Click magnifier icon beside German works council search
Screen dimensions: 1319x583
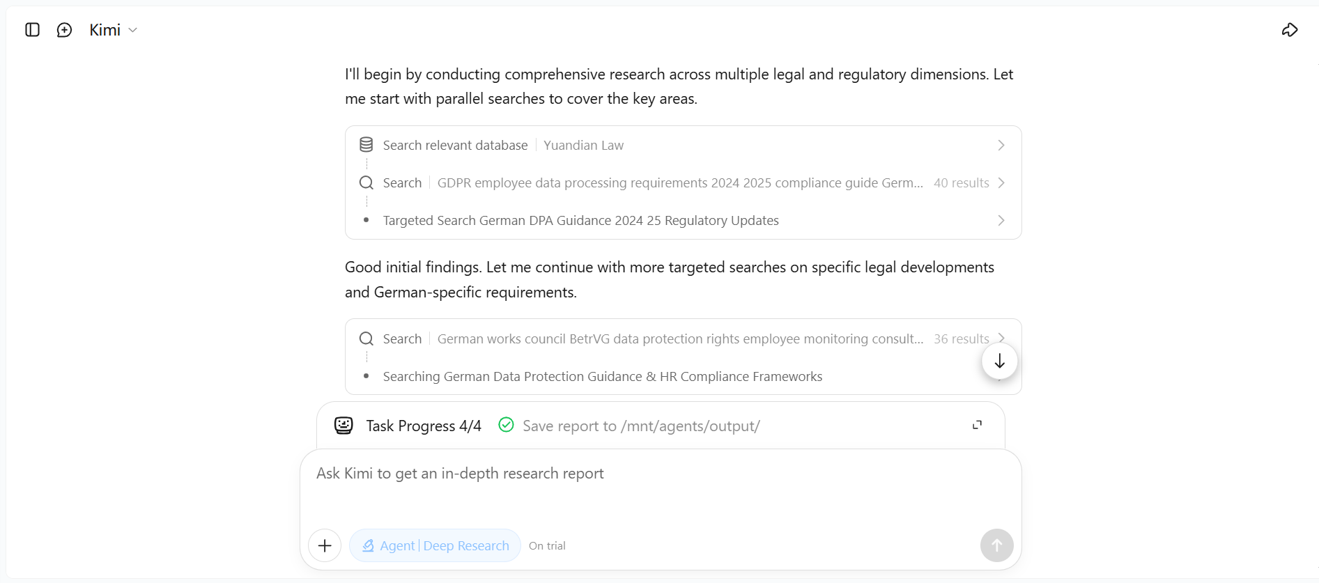point(366,339)
